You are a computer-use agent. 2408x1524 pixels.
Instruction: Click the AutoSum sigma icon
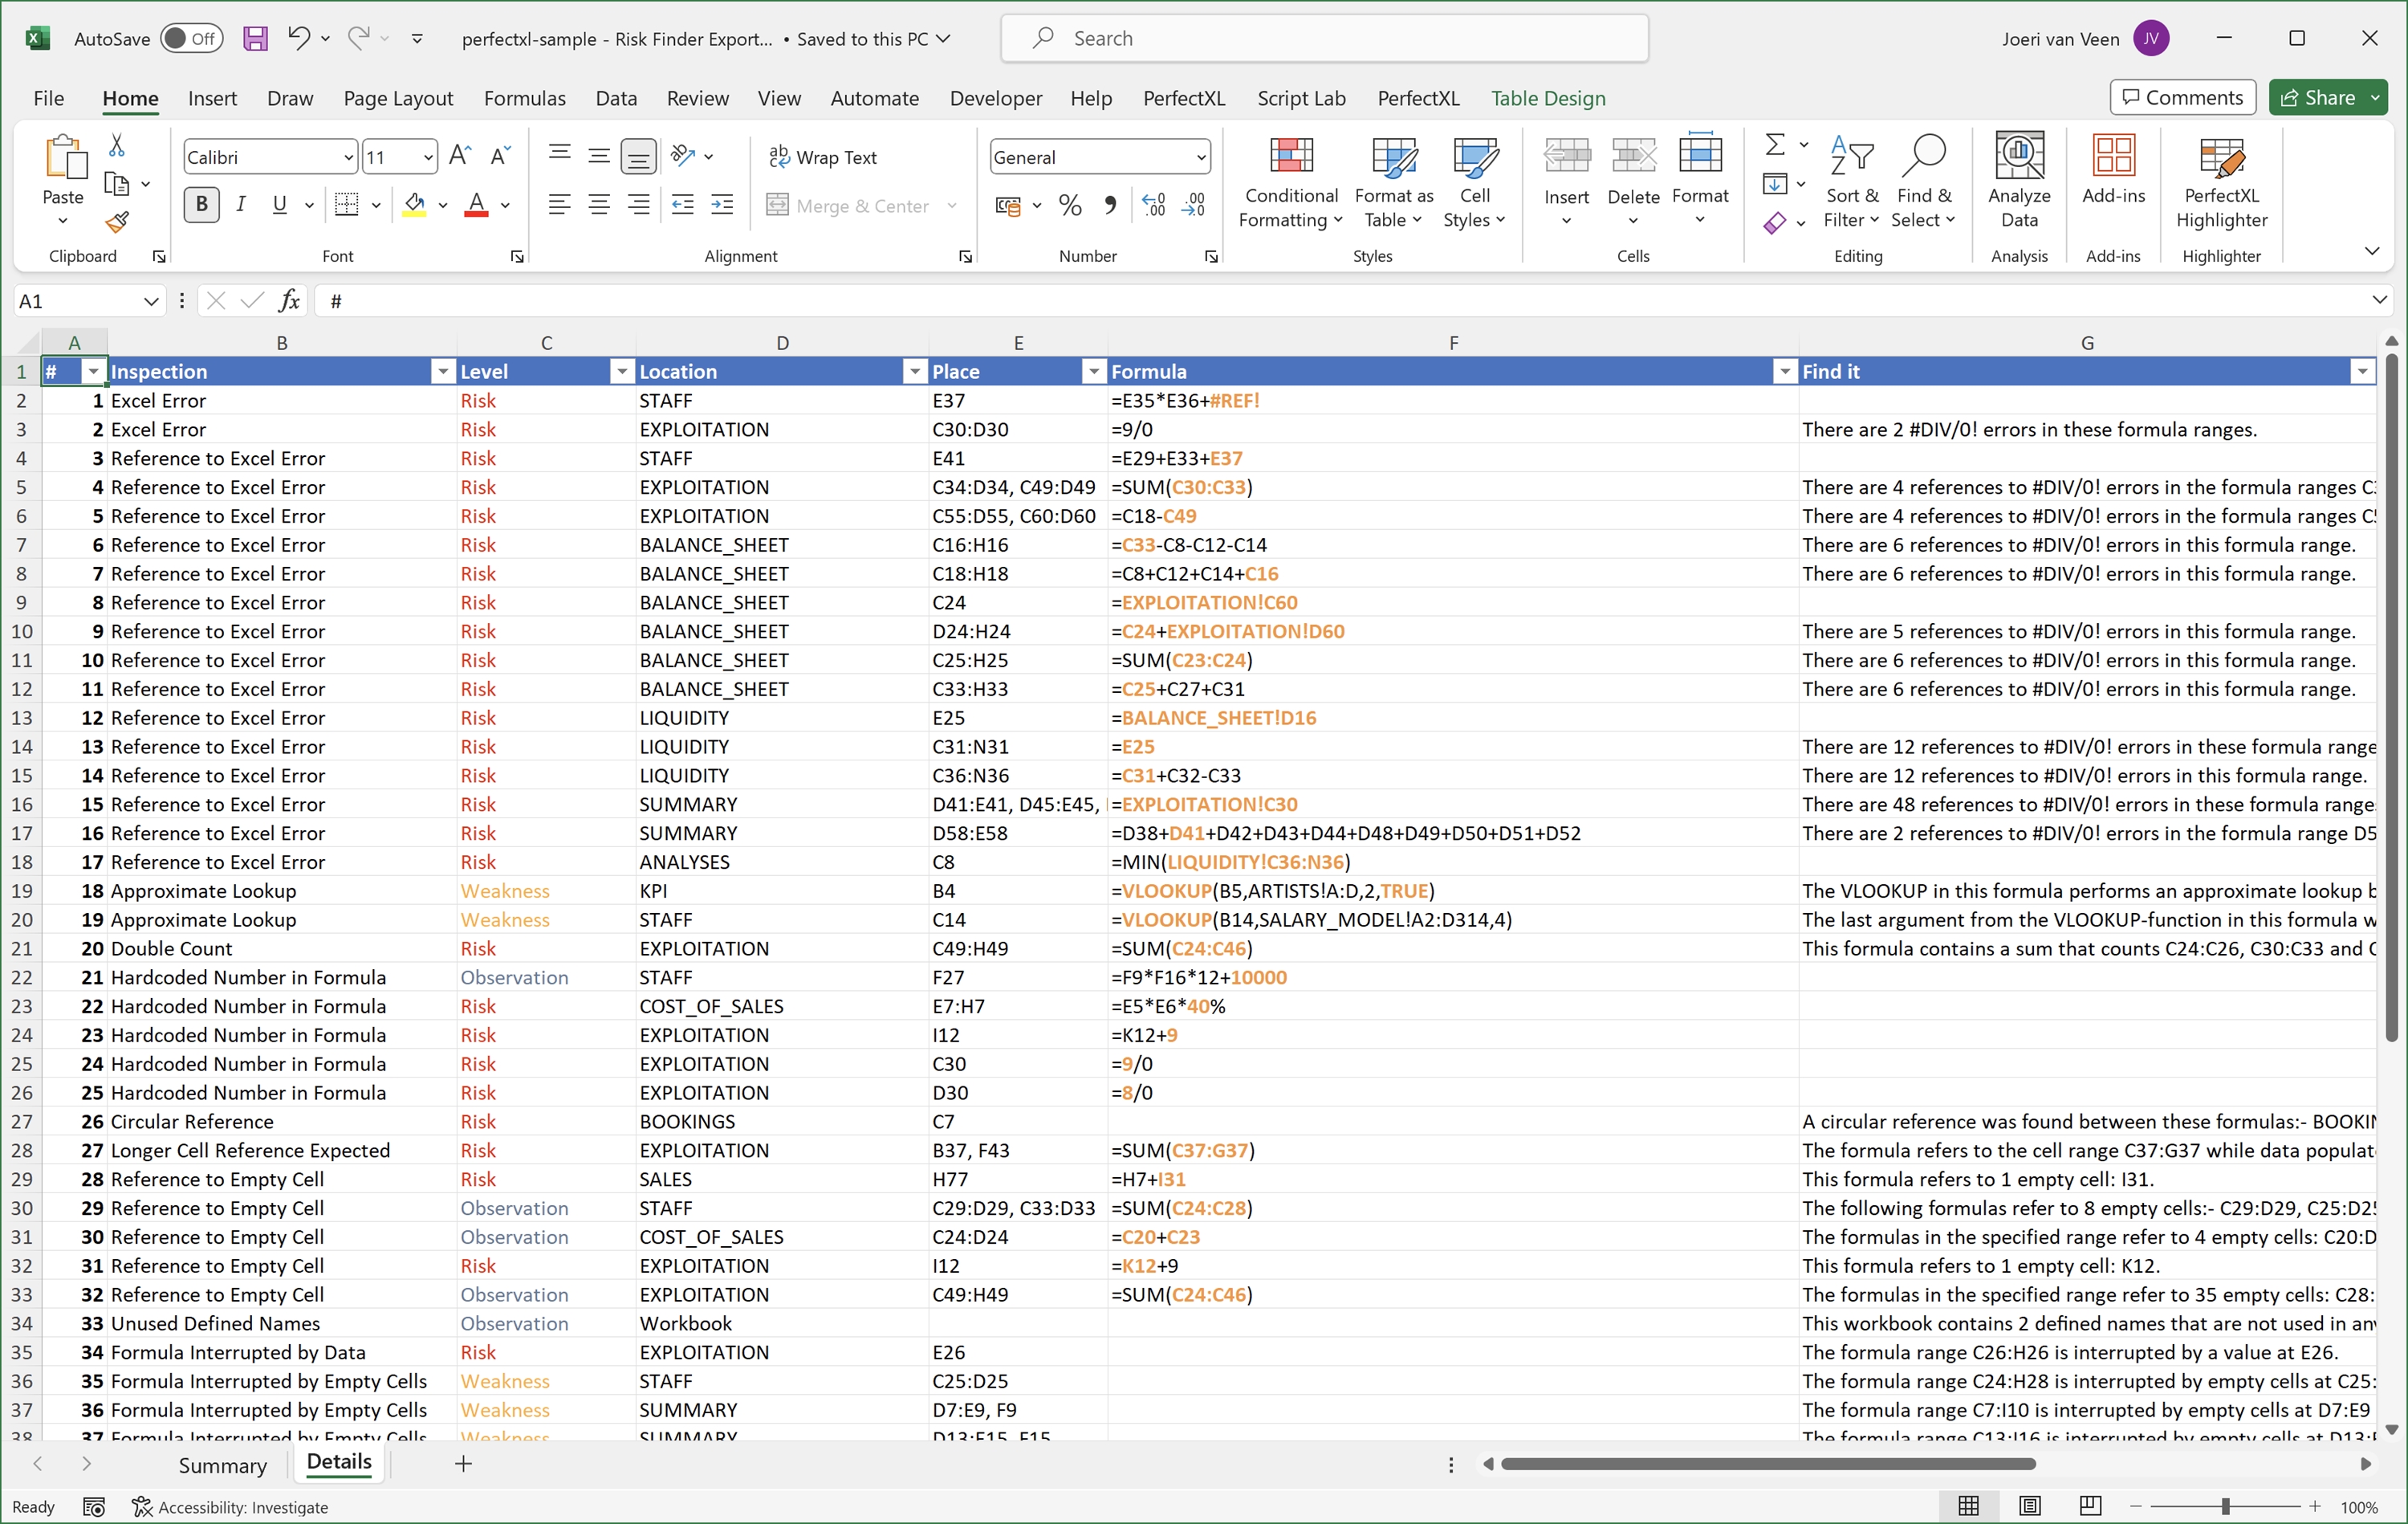pyautogui.click(x=1775, y=145)
